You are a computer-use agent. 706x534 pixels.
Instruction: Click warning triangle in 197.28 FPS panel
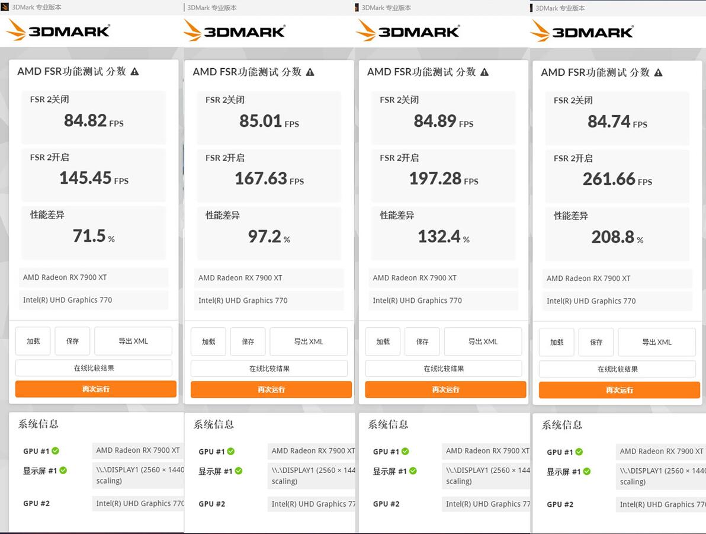(x=484, y=72)
